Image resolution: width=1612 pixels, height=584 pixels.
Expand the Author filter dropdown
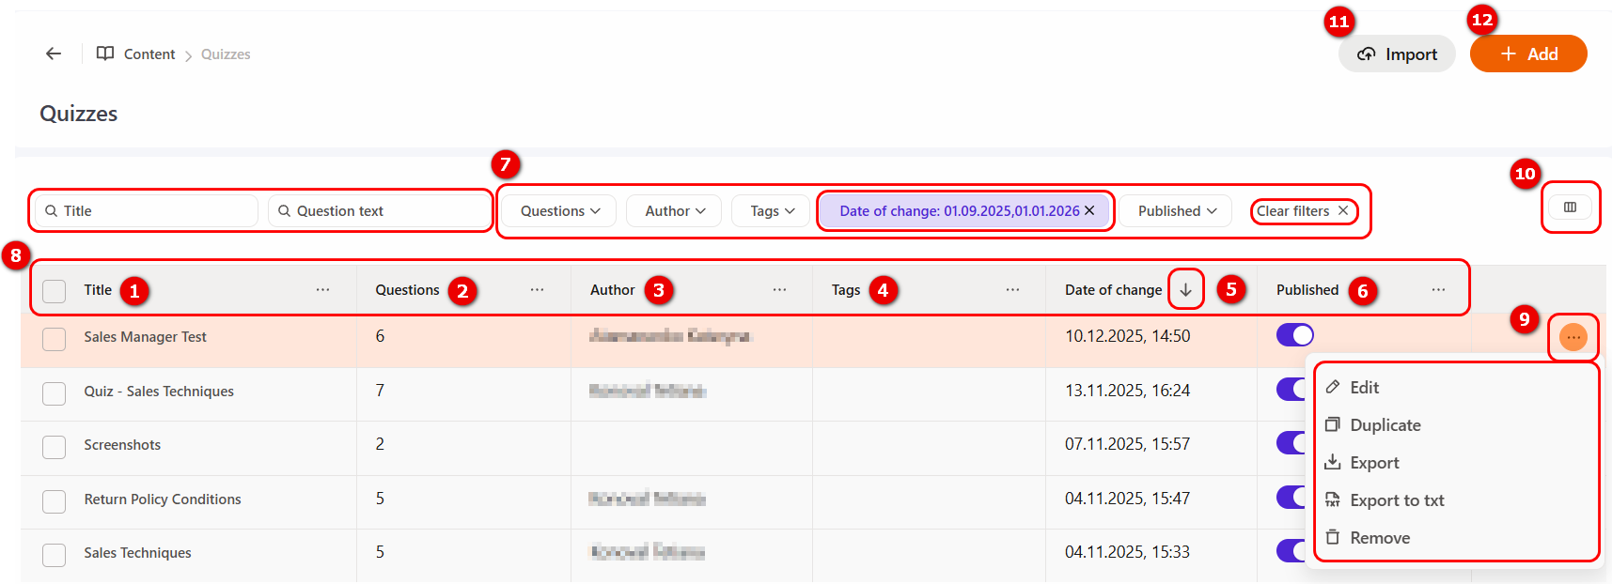pos(674,211)
